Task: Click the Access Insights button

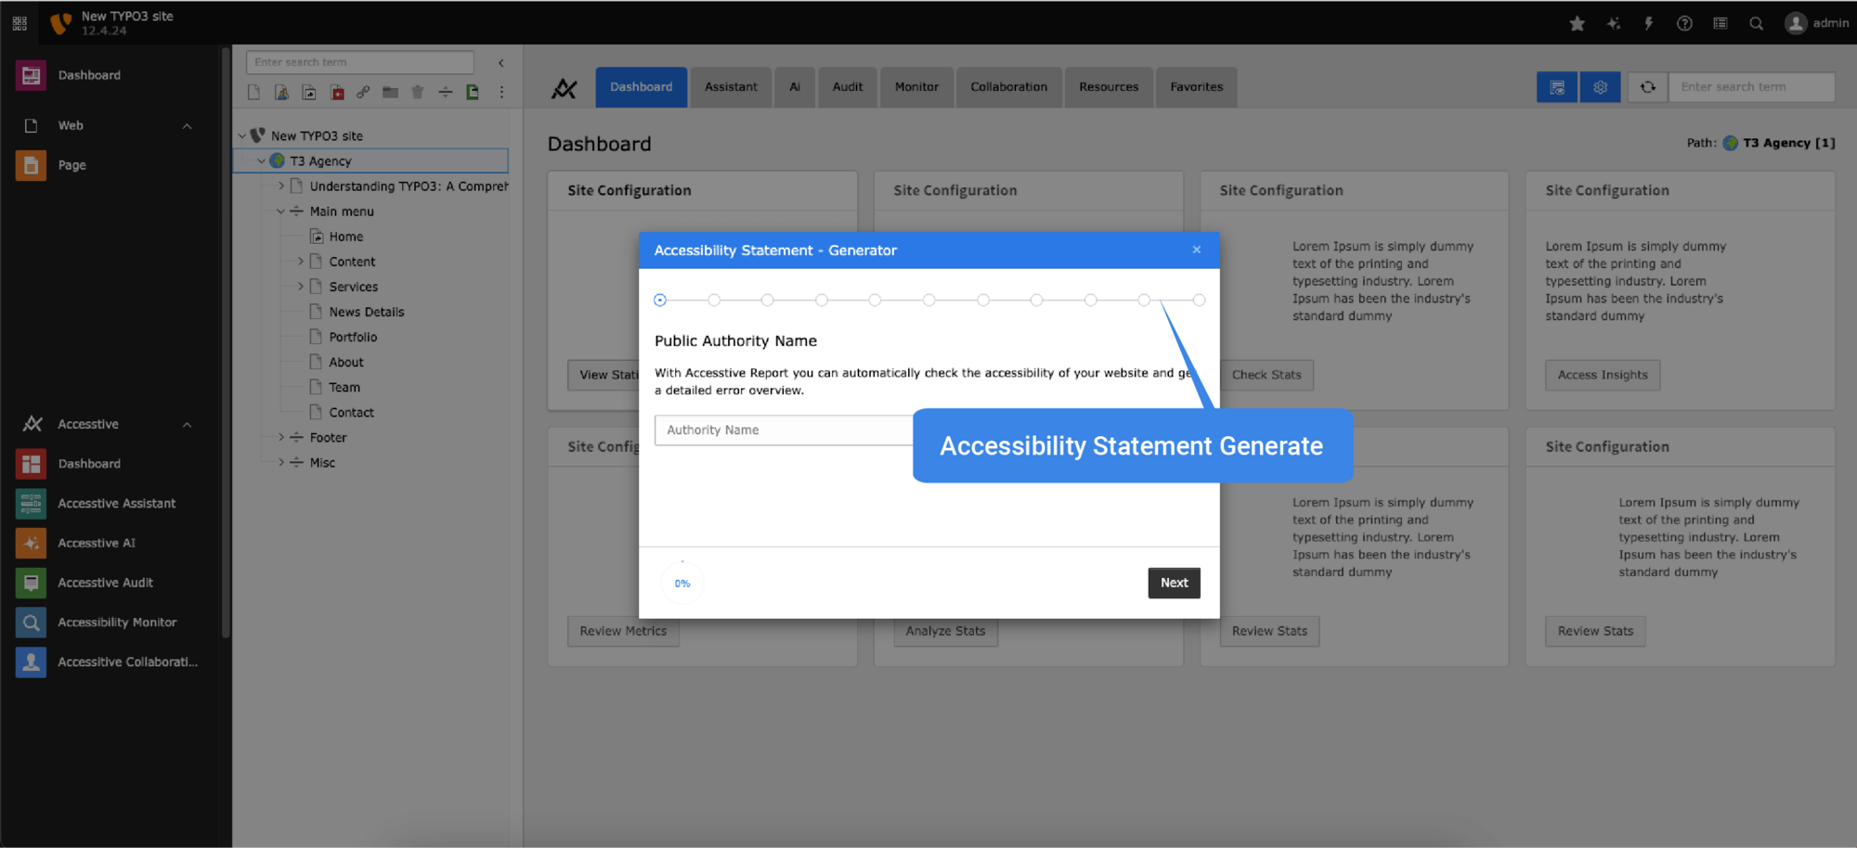Action: pyautogui.click(x=1603, y=375)
